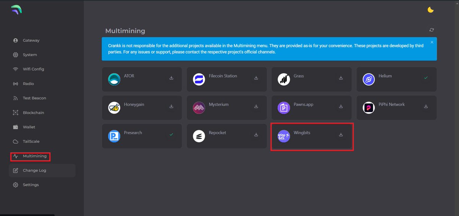Dismiss the blue disclaimer banner

coord(432,42)
